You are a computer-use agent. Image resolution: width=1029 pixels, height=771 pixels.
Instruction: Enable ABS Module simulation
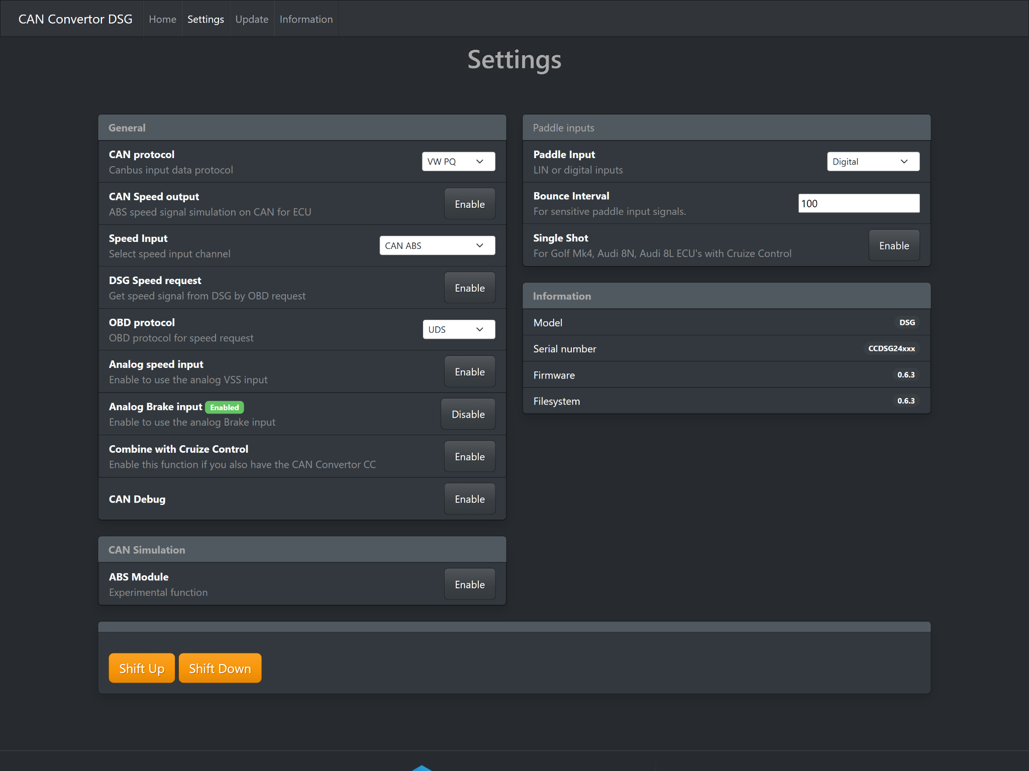(470, 584)
